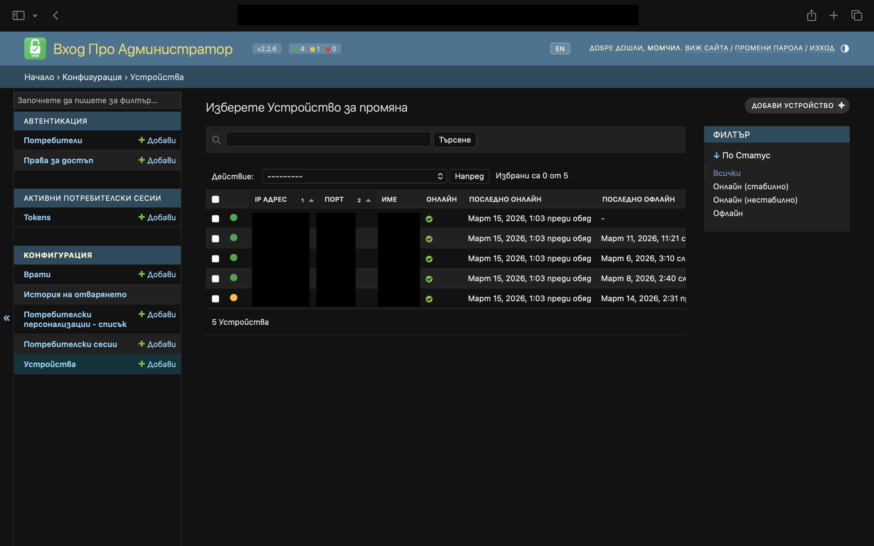
Task: Collapse the По Статус filter section
Action: [x=717, y=155]
